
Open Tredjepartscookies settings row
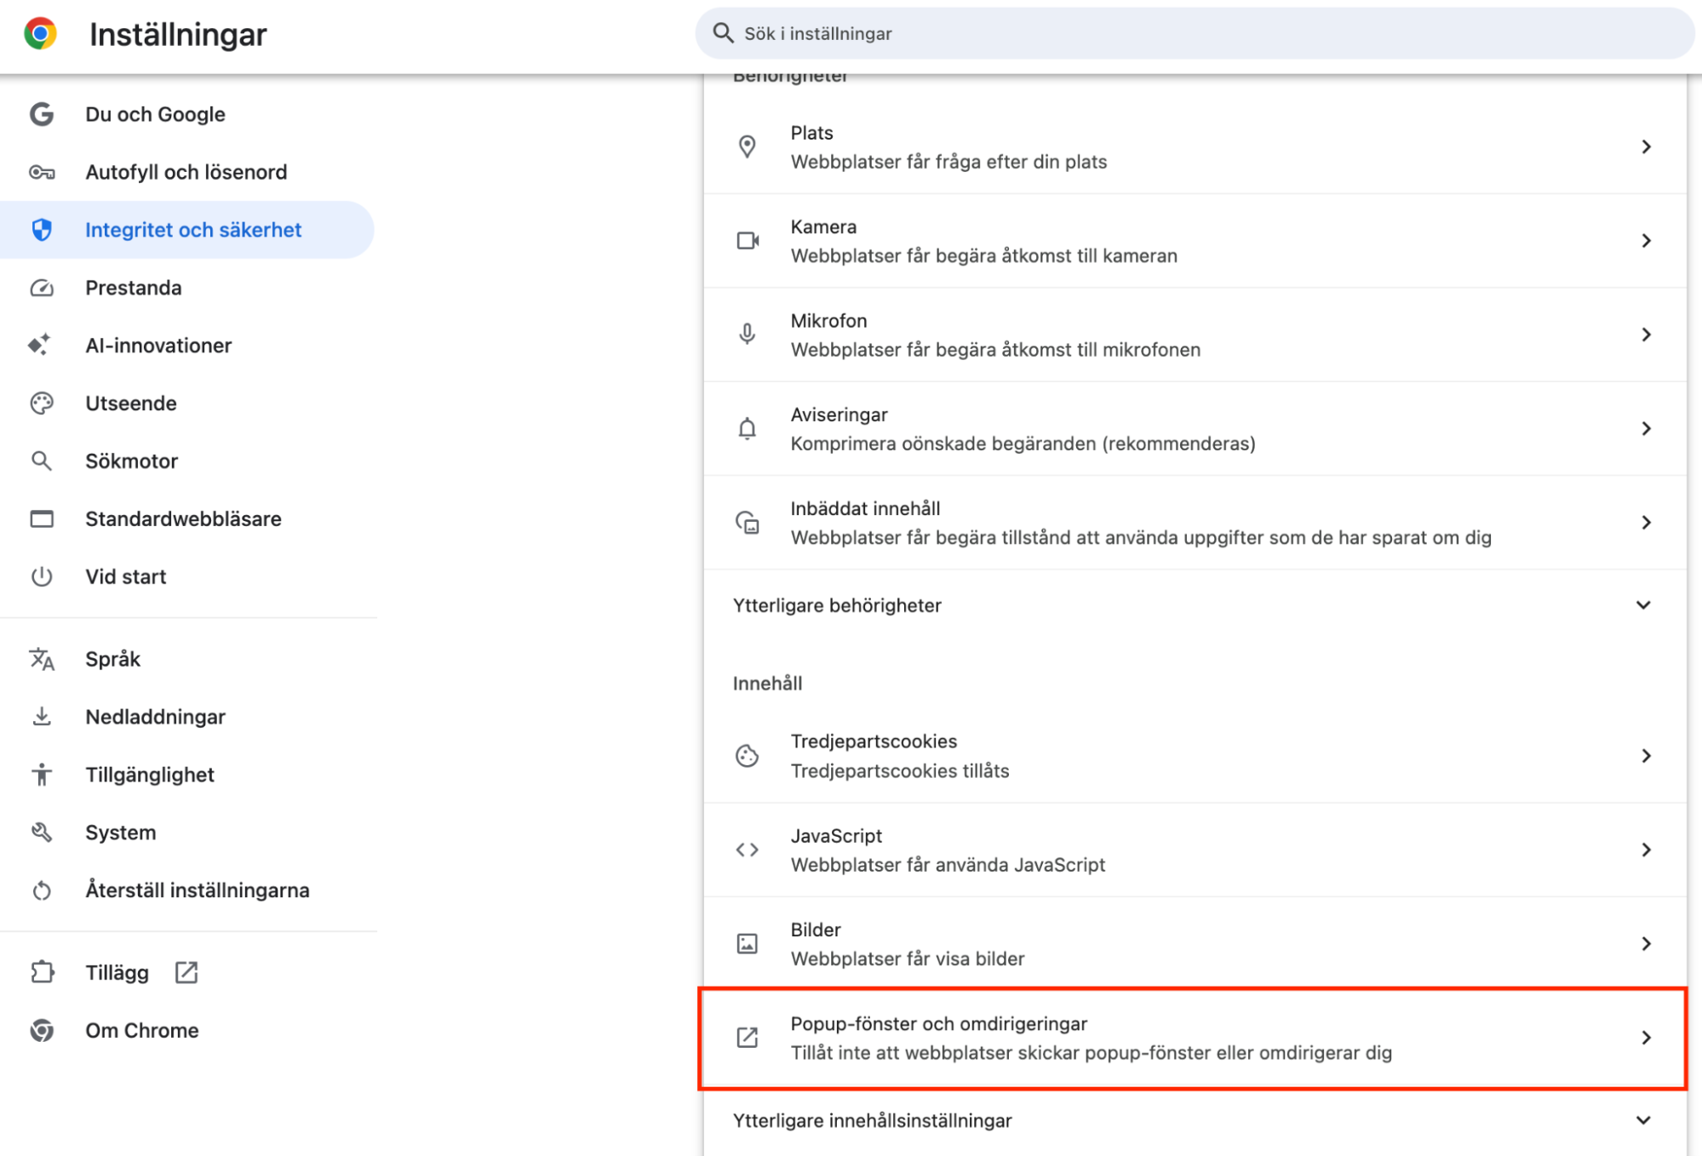(x=1195, y=756)
